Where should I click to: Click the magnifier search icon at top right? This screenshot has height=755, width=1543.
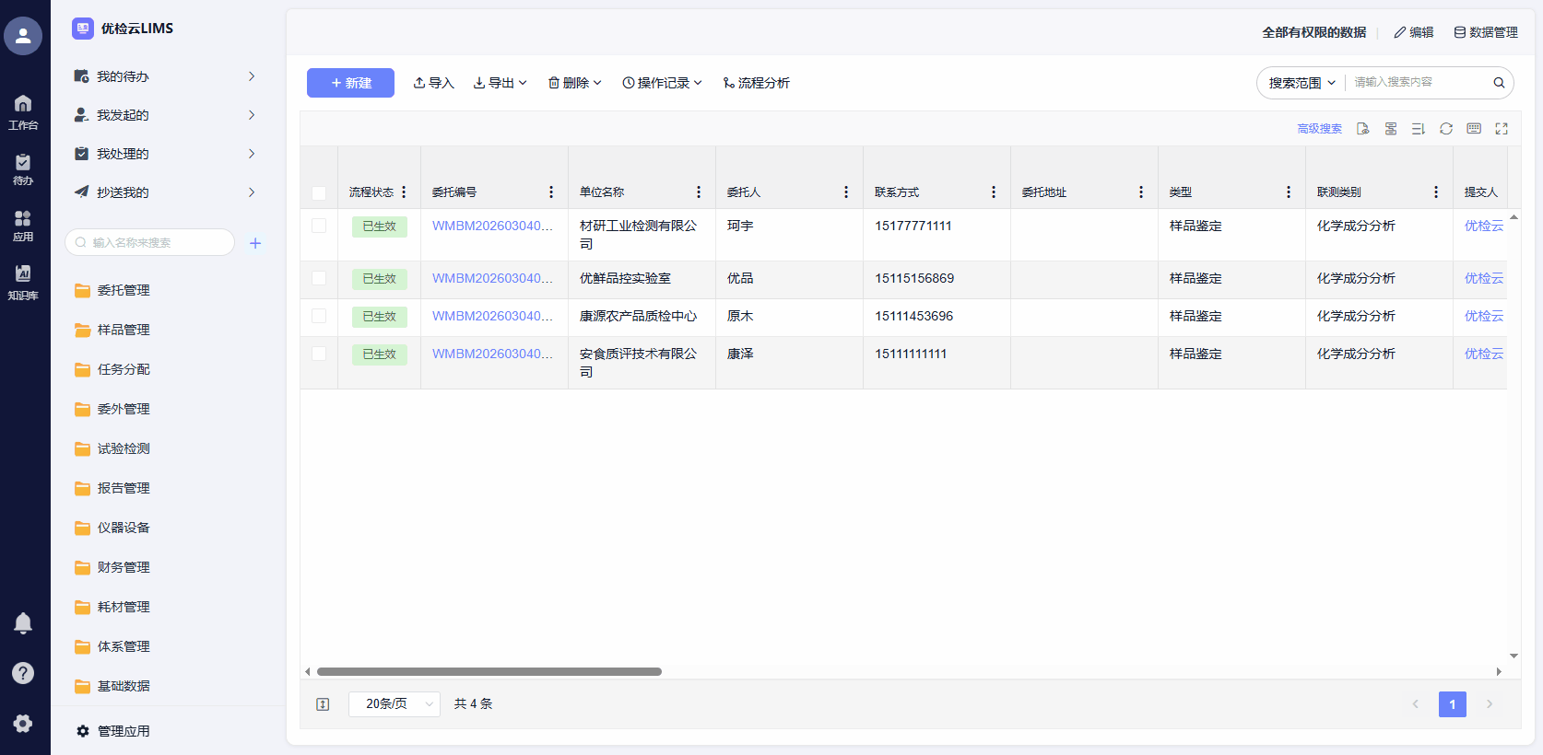click(x=1499, y=83)
